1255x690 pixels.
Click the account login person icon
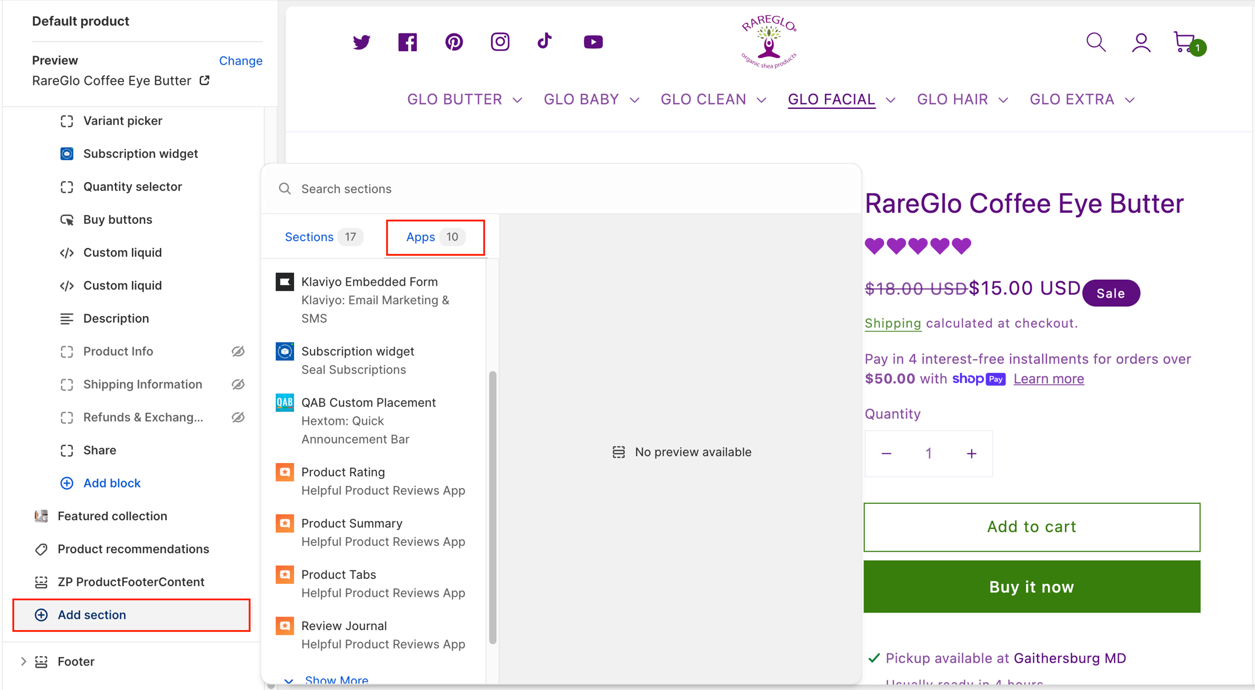click(x=1141, y=42)
